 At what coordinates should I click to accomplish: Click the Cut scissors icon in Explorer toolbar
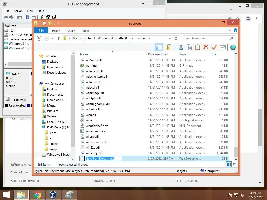click(181, 47)
